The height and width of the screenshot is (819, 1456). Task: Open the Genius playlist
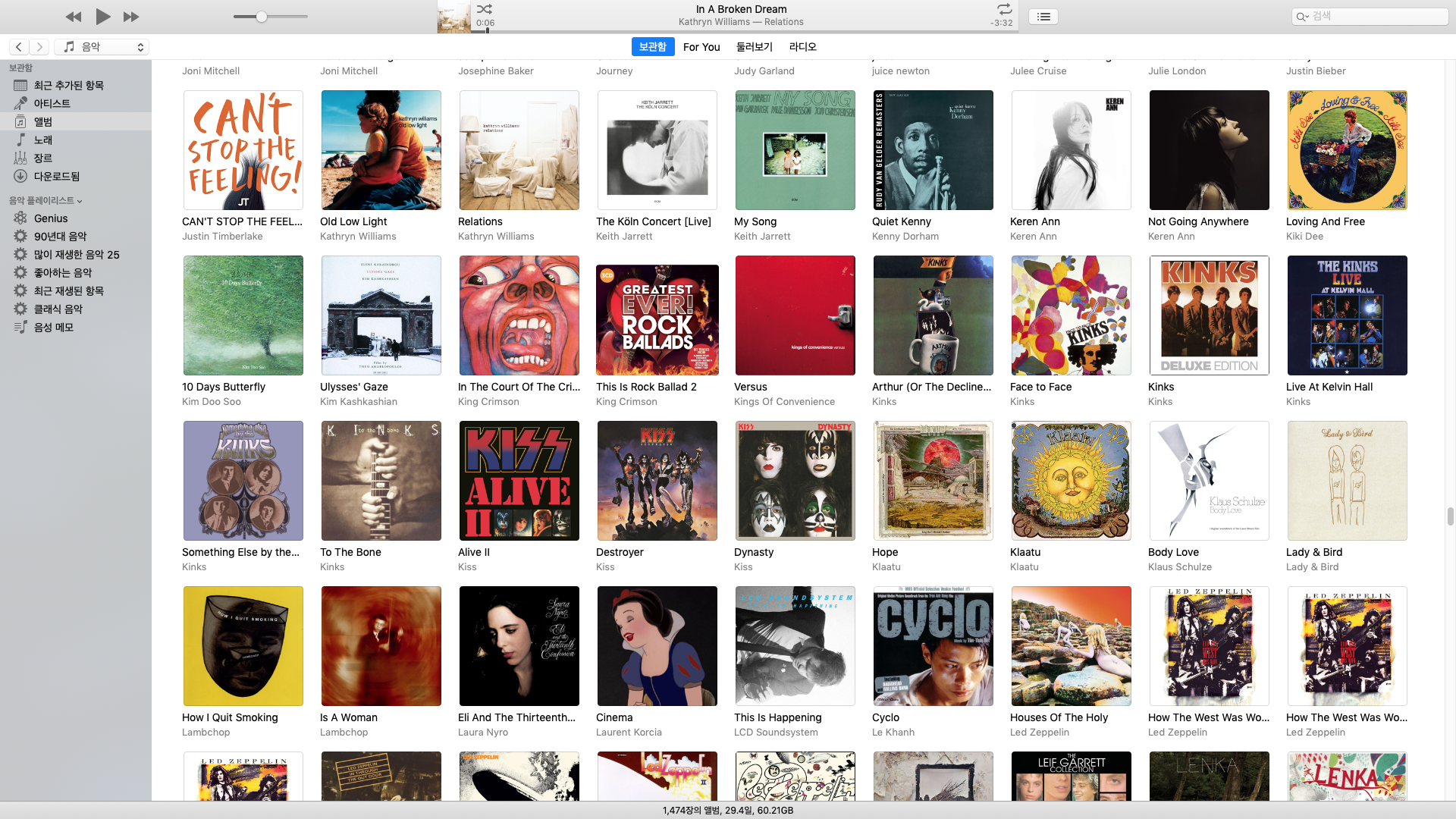50,218
